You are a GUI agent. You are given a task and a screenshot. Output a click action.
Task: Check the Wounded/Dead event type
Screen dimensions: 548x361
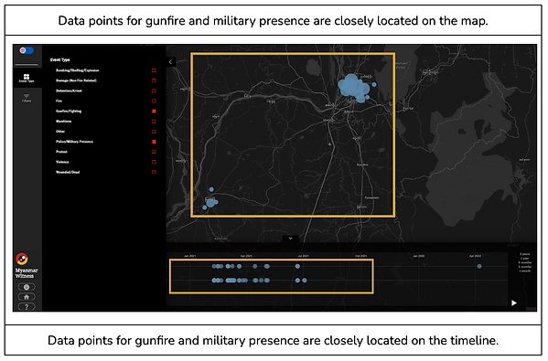coord(154,172)
